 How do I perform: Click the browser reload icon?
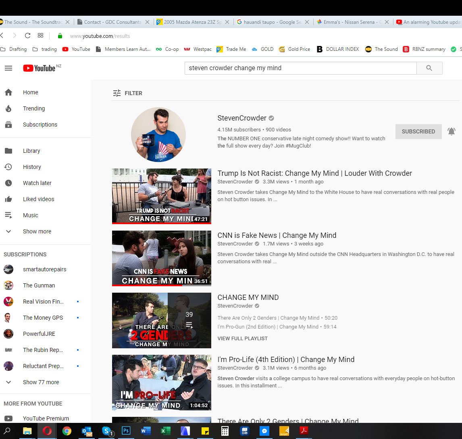coord(28,35)
